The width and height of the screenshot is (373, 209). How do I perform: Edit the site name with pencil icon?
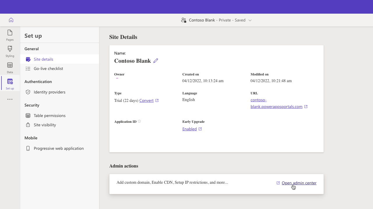click(x=156, y=60)
